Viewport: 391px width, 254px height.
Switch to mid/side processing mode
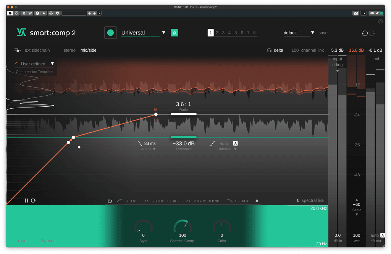89,50
